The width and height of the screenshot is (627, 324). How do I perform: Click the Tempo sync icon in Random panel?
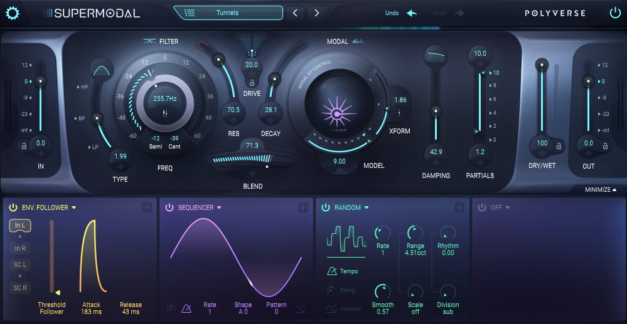[332, 271]
